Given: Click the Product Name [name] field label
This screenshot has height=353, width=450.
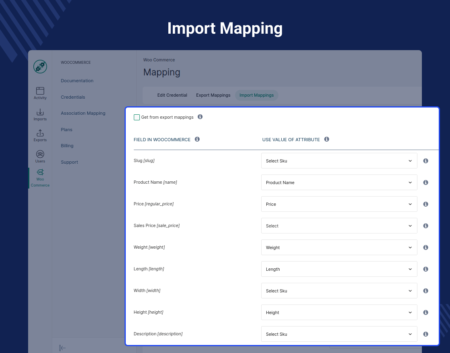Looking at the screenshot, I should pos(155,182).
